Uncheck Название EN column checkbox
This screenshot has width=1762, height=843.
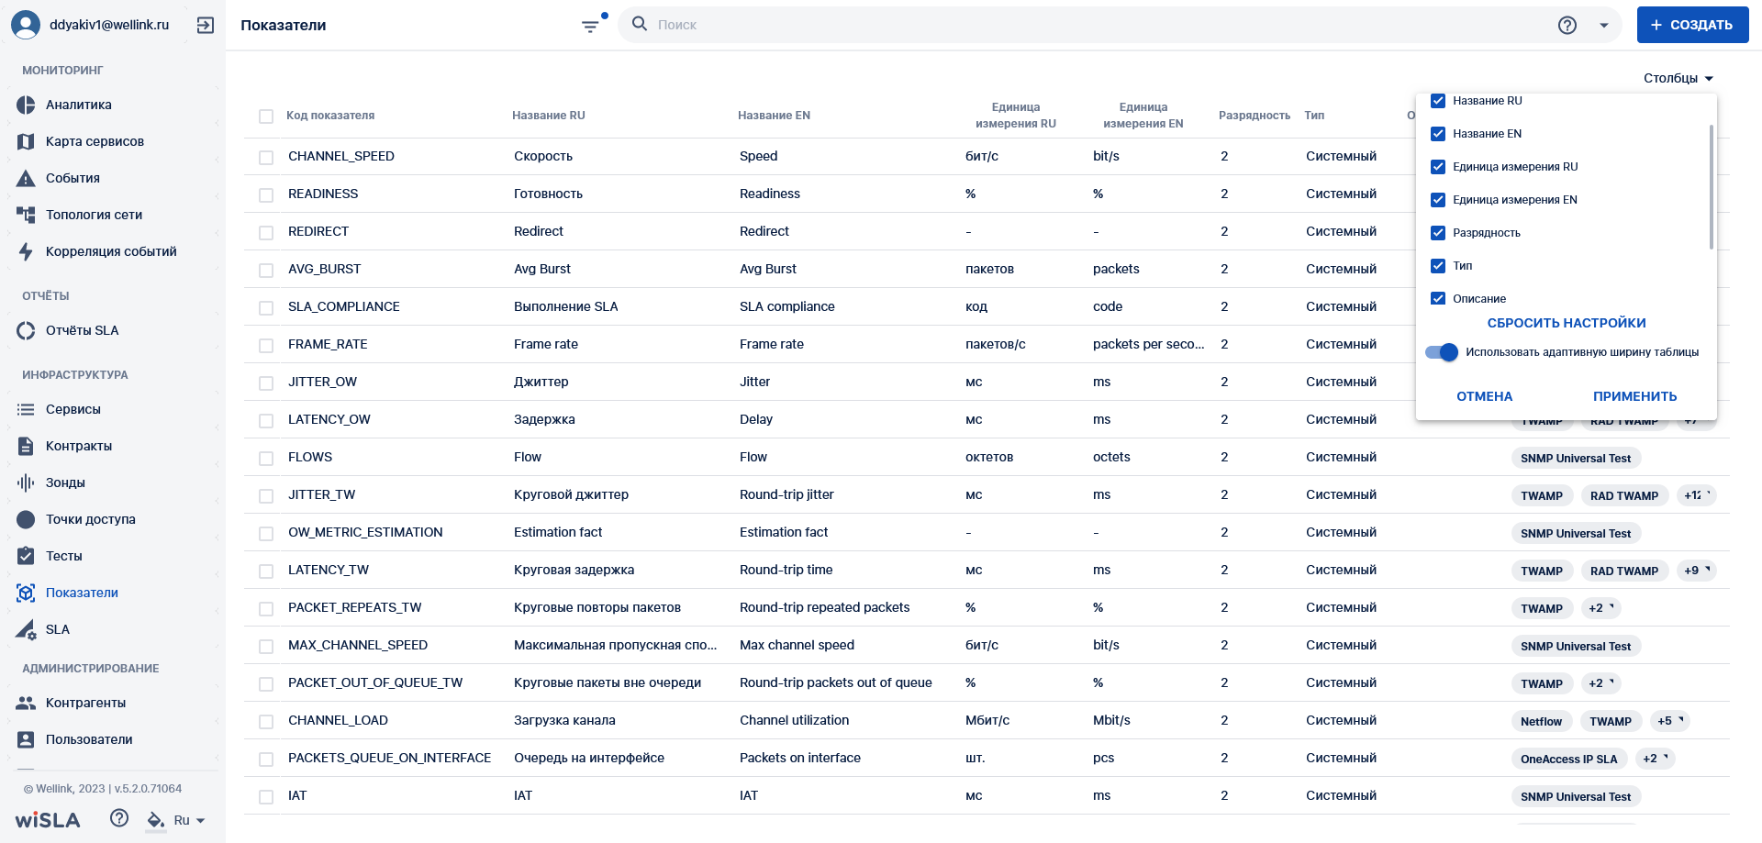pos(1438,134)
